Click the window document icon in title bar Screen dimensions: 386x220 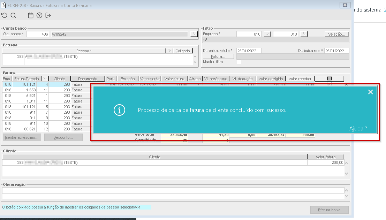[3, 5]
